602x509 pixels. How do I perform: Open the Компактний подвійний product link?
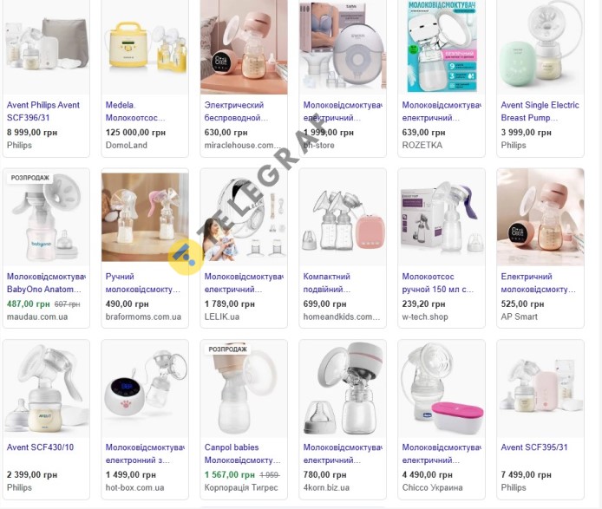(x=327, y=283)
